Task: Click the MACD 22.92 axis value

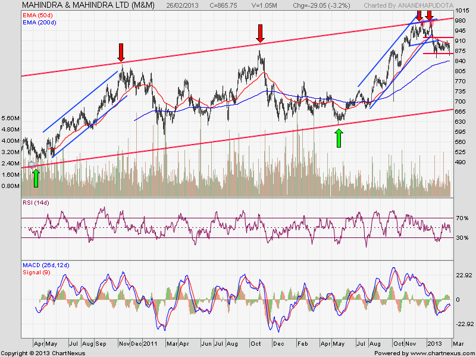Action: coord(464,275)
